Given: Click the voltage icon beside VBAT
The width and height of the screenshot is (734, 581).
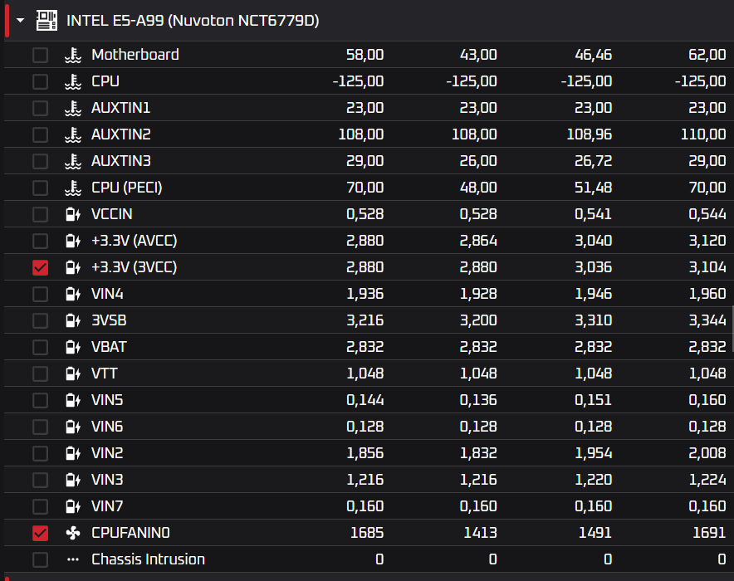Looking at the screenshot, I should [73, 347].
